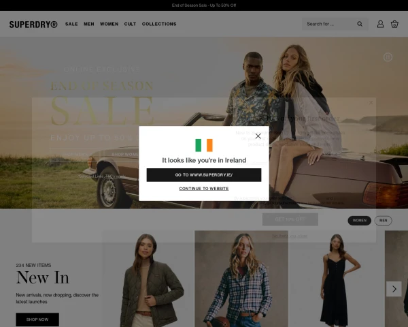Screen dimensions: 408x327
Task: Select the MEN pill toggle
Action: click(x=383, y=220)
